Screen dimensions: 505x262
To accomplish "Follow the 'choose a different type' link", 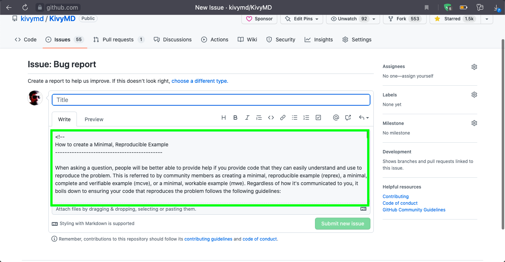I will [200, 81].
